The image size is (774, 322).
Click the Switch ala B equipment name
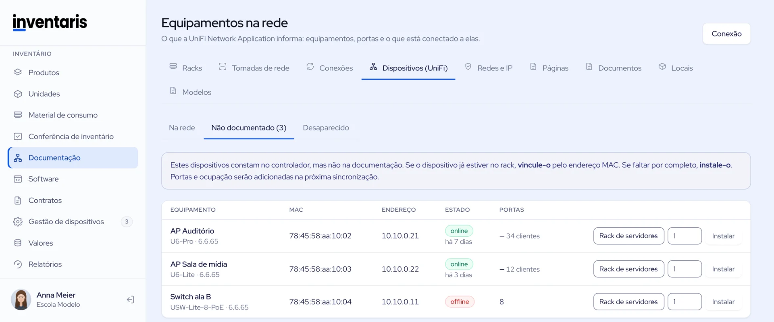(x=191, y=297)
